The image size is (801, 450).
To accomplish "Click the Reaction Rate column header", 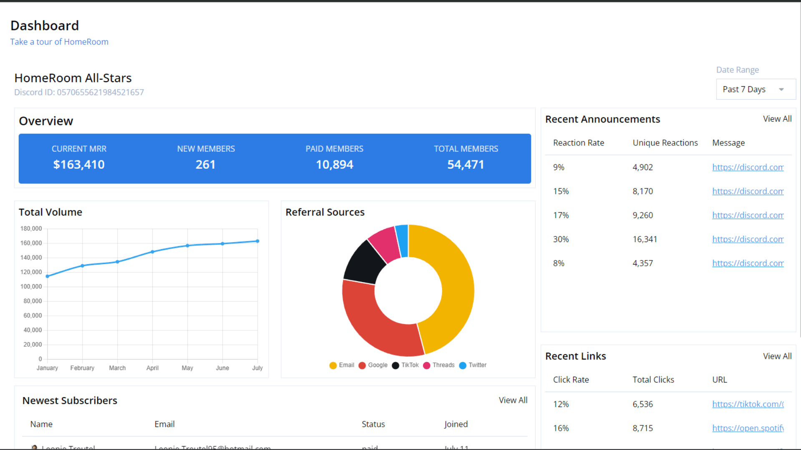I will pos(578,143).
